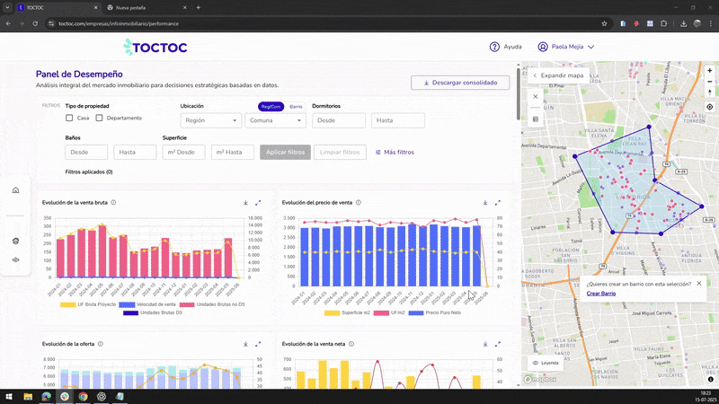
Task: Toggle Velocidad de venta legend series
Action: click(x=147, y=304)
